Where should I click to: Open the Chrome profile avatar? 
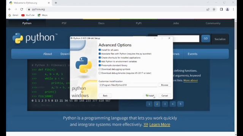227,9
